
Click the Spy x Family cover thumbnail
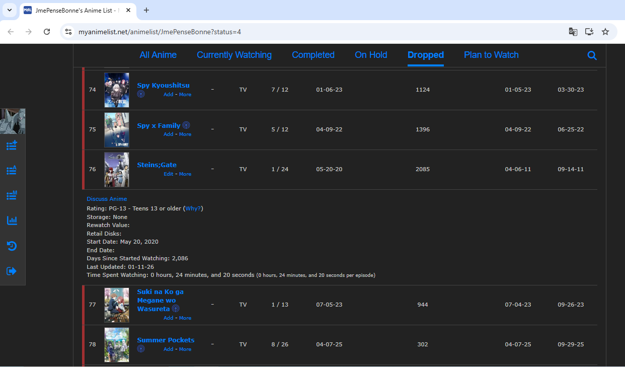pos(117,130)
